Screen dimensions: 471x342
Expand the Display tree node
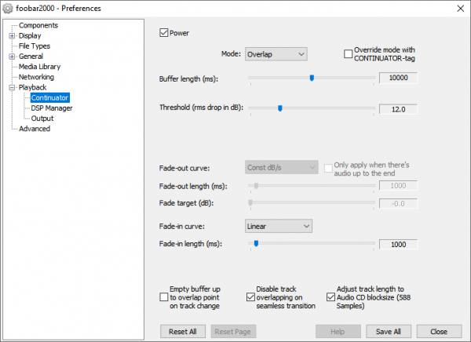[x=12, y=36]
